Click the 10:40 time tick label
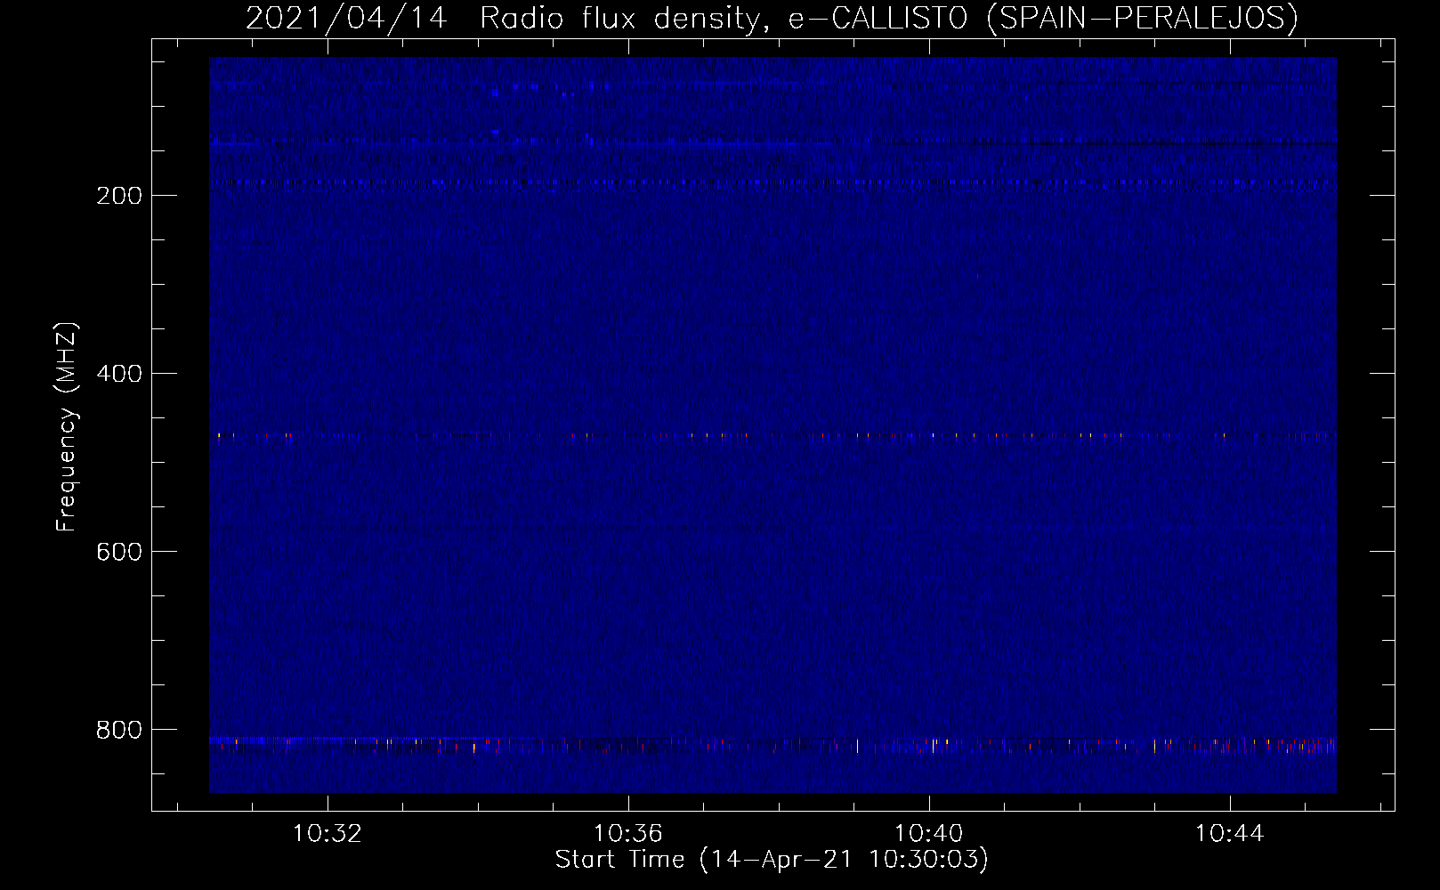Viewport: 1440px width, 890px height. [929, 834]
